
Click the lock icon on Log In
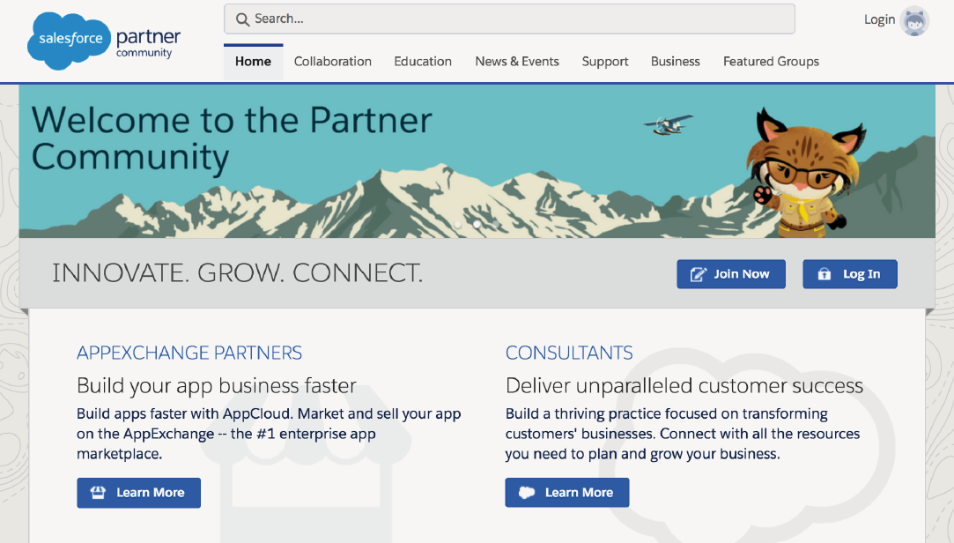click(x=825, y=274)
